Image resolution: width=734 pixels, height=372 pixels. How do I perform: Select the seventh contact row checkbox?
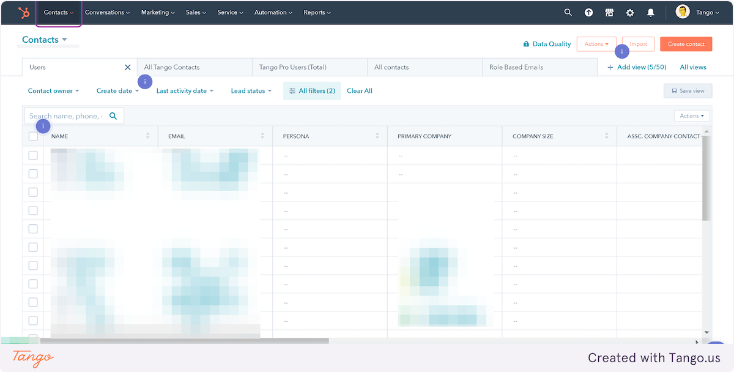pyautogui.click(x=33, y=265)
